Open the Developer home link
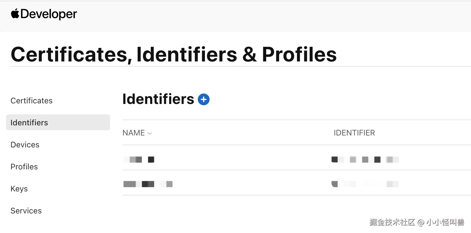This screenshot has height=233, width=471. [49, 14]
